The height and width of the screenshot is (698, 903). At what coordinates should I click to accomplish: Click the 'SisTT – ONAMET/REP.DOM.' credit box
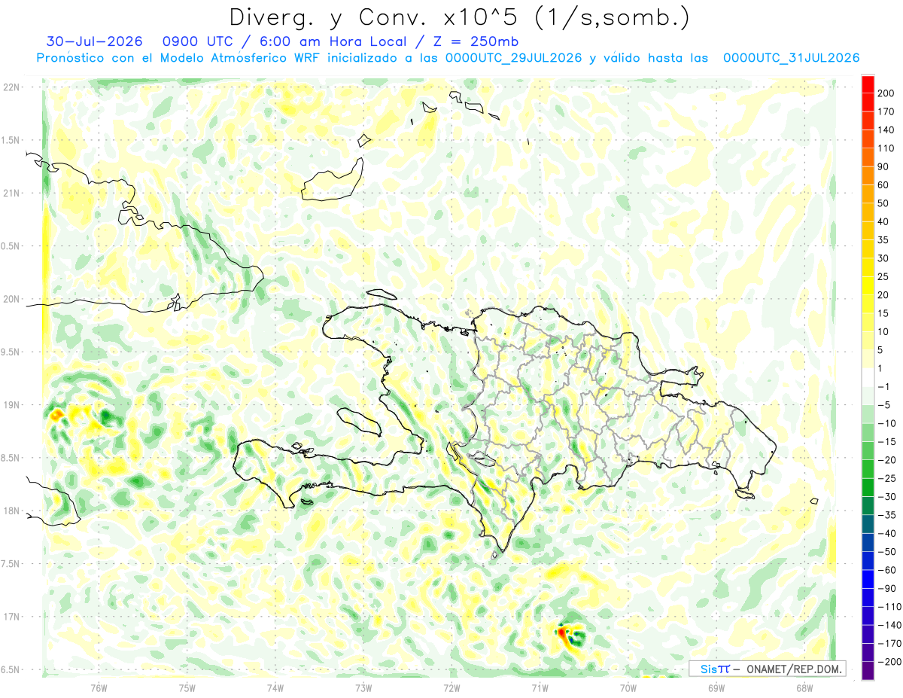tap(768, 669)
